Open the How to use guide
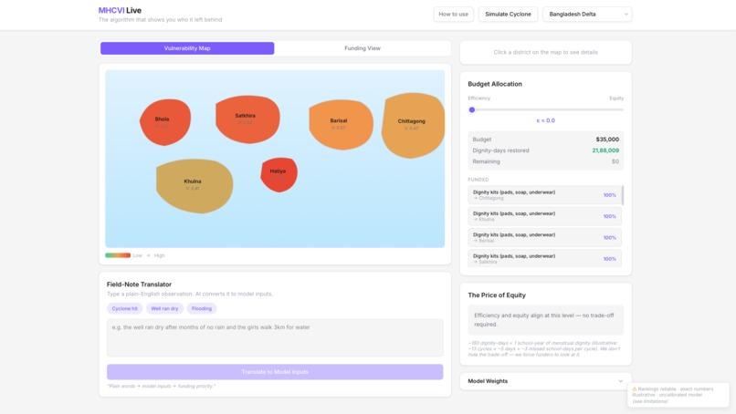Image resolution: width=736 pixels, height=414 pixels. tap(454, 14)
